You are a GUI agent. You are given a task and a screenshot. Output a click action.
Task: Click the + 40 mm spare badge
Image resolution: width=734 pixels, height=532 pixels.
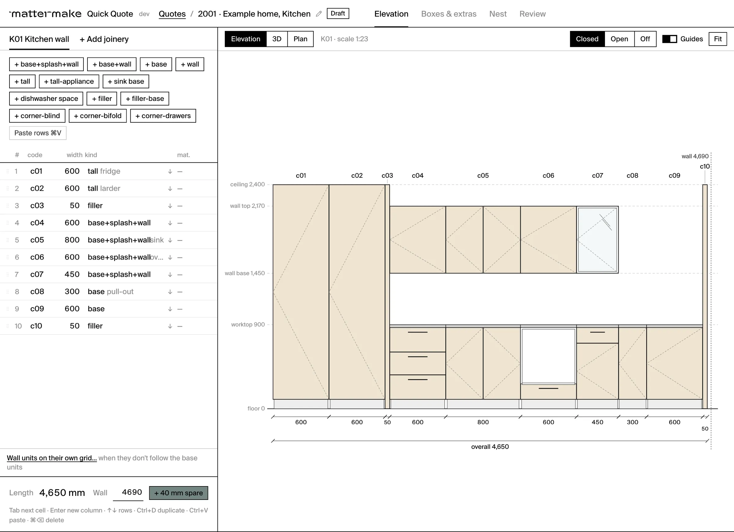pyautogui.click(x=179, y=493)
